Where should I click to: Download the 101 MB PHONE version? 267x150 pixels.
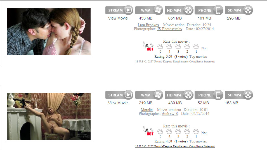point(209,10)
